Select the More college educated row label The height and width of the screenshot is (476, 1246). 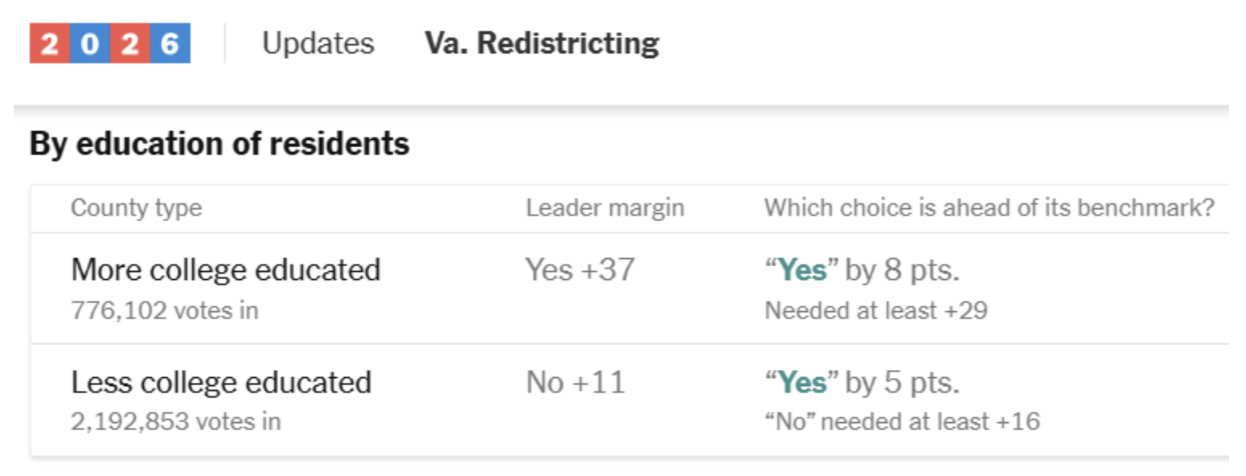pyautogui.click(x=225, y=270)
